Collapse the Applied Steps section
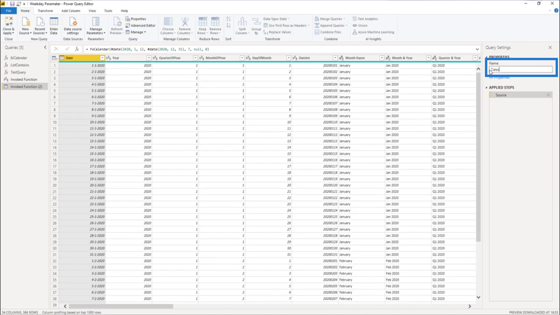The height and width of the screenshot is (315, 560). pyautogui.click(x=486, y=88)
